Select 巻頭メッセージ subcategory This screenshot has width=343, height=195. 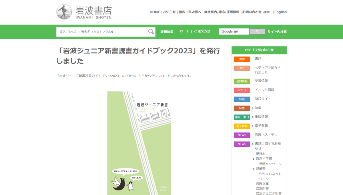[270, 164]
